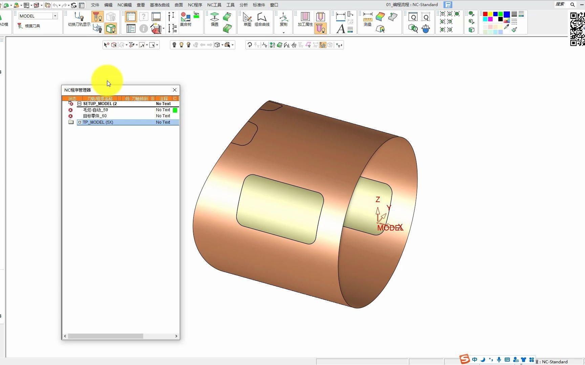Pick the eyedropper color picker icon
Viewport: 585px width, 365px height.
[506, 27]
